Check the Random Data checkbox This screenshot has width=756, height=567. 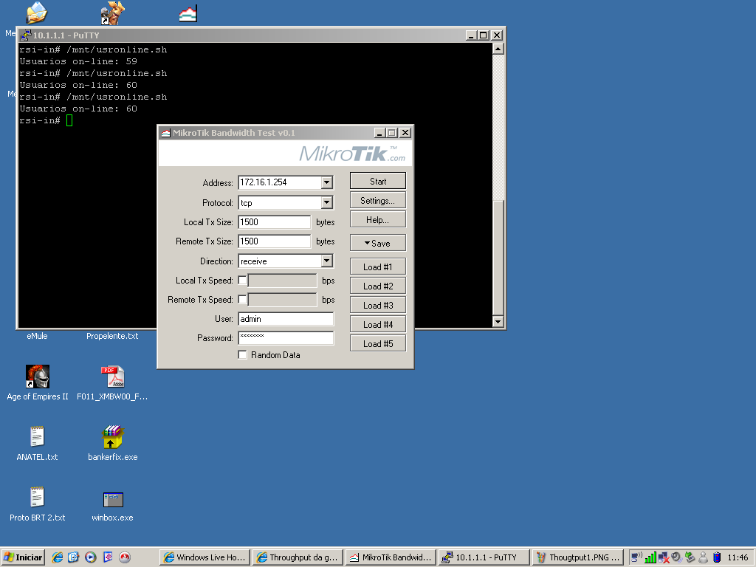[242, 355]
